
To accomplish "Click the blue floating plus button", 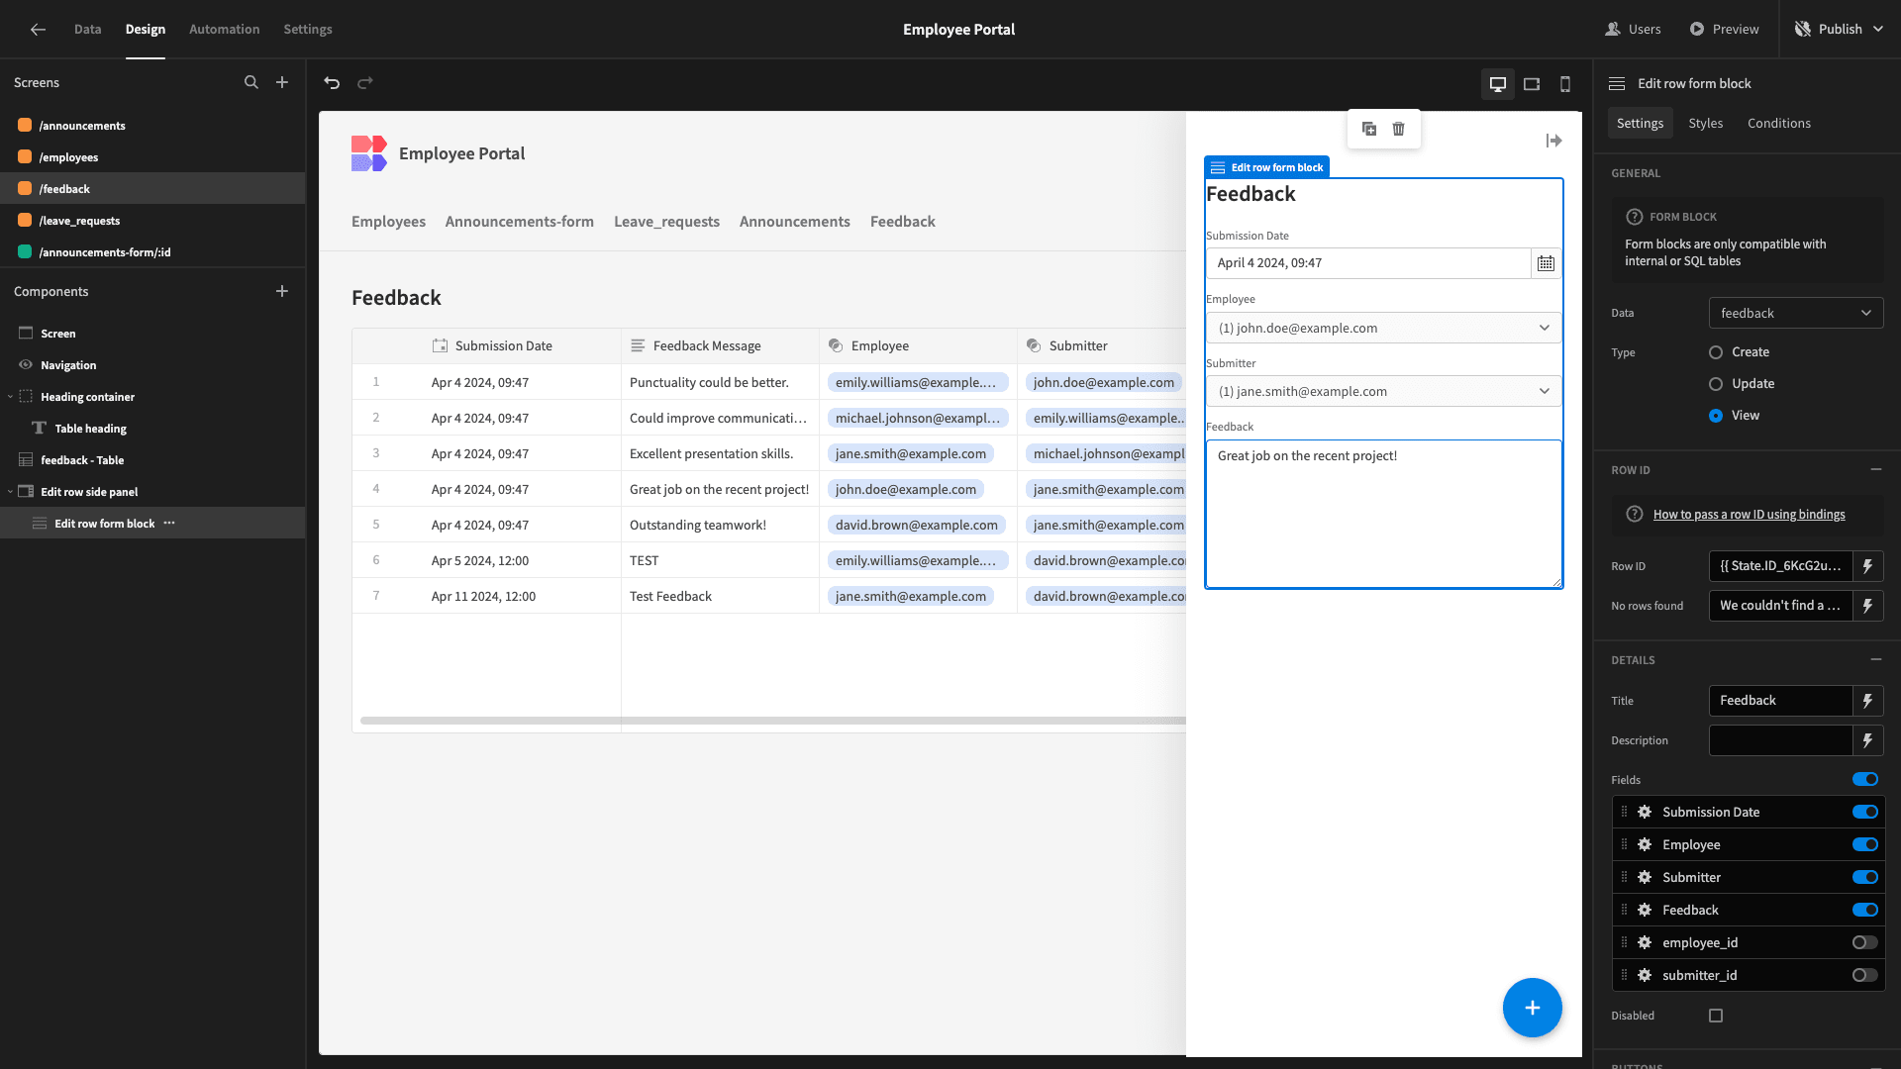I will 1532,1008.
